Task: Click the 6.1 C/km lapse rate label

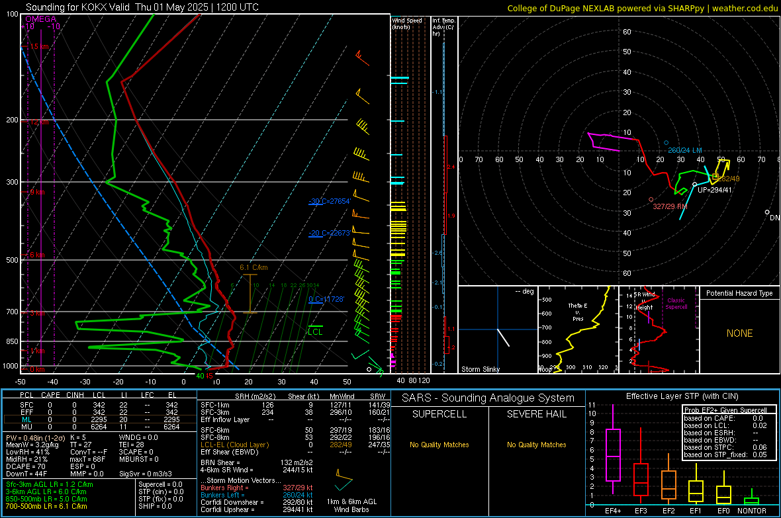Action: tap(253, 267)
